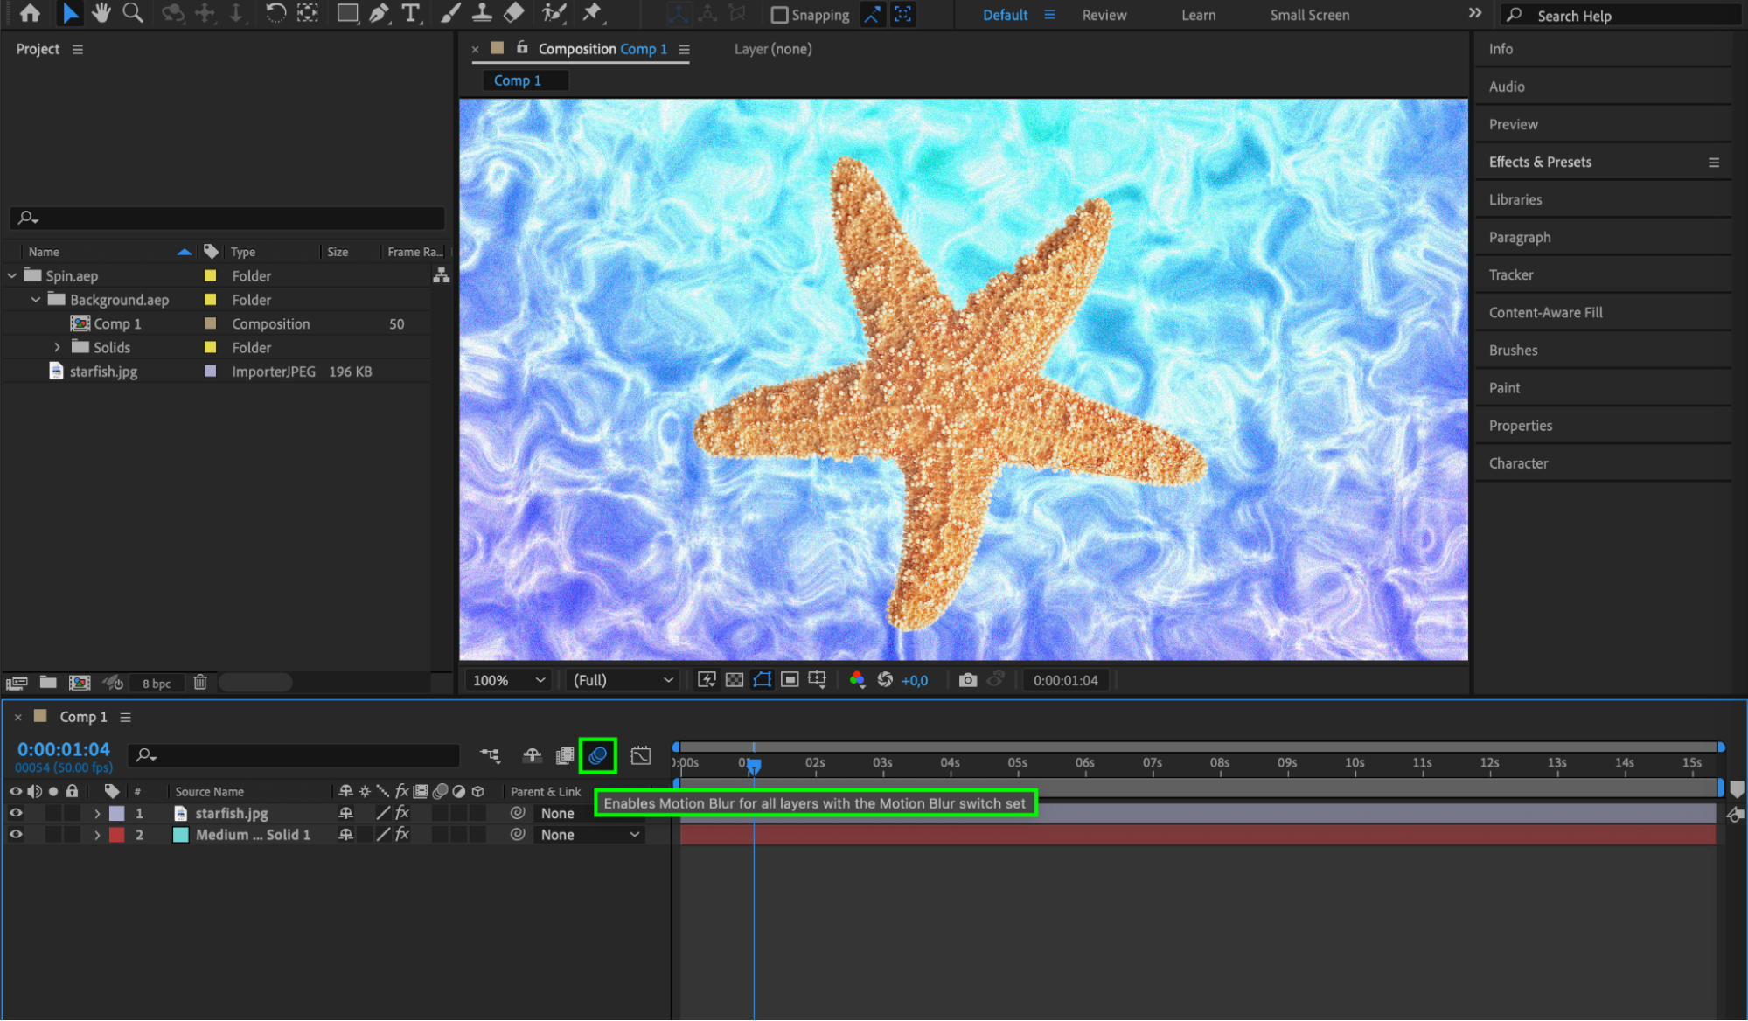This screenshot has width=1748, height=1021.
Task: Select the Puppet Pin tool
Action: click(x=592, y=13)
